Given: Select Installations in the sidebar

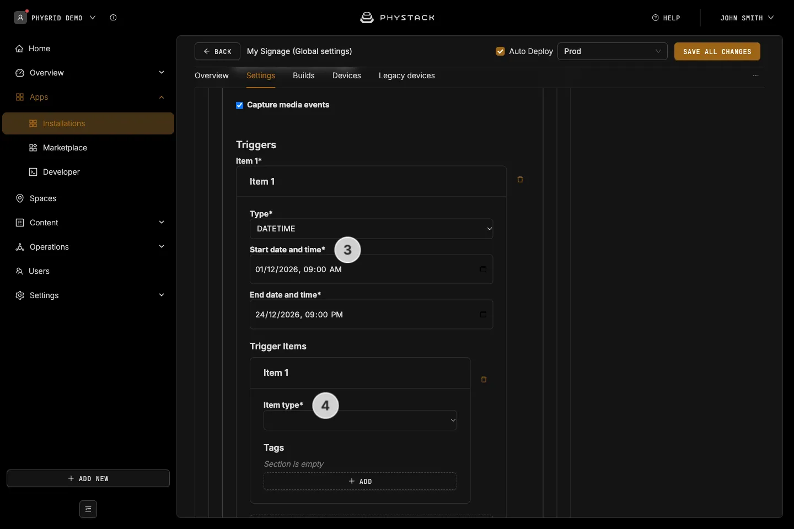Looking at the screenshot, I should [88, 123].
